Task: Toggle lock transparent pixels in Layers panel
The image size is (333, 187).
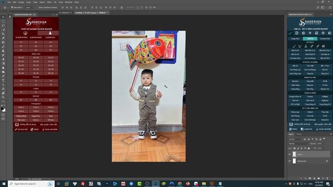Action: [294, 148]
